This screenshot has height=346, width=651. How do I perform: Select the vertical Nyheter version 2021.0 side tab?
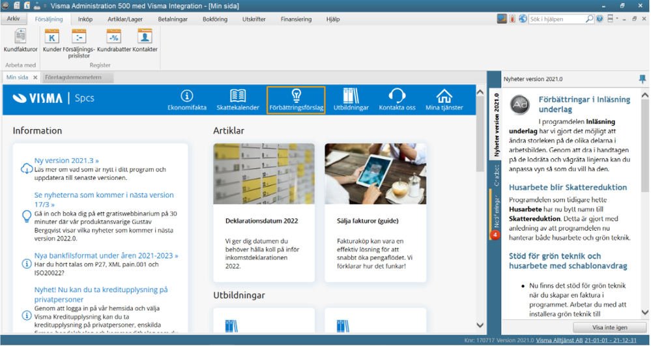pyautogui.click(x=496, y=124)
